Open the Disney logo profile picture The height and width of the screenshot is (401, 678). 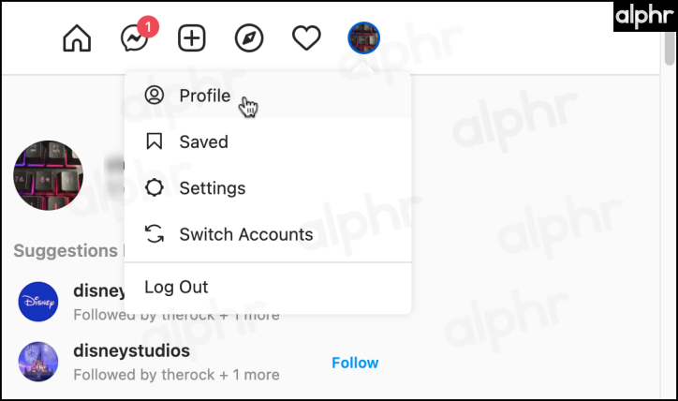(38, 302)
